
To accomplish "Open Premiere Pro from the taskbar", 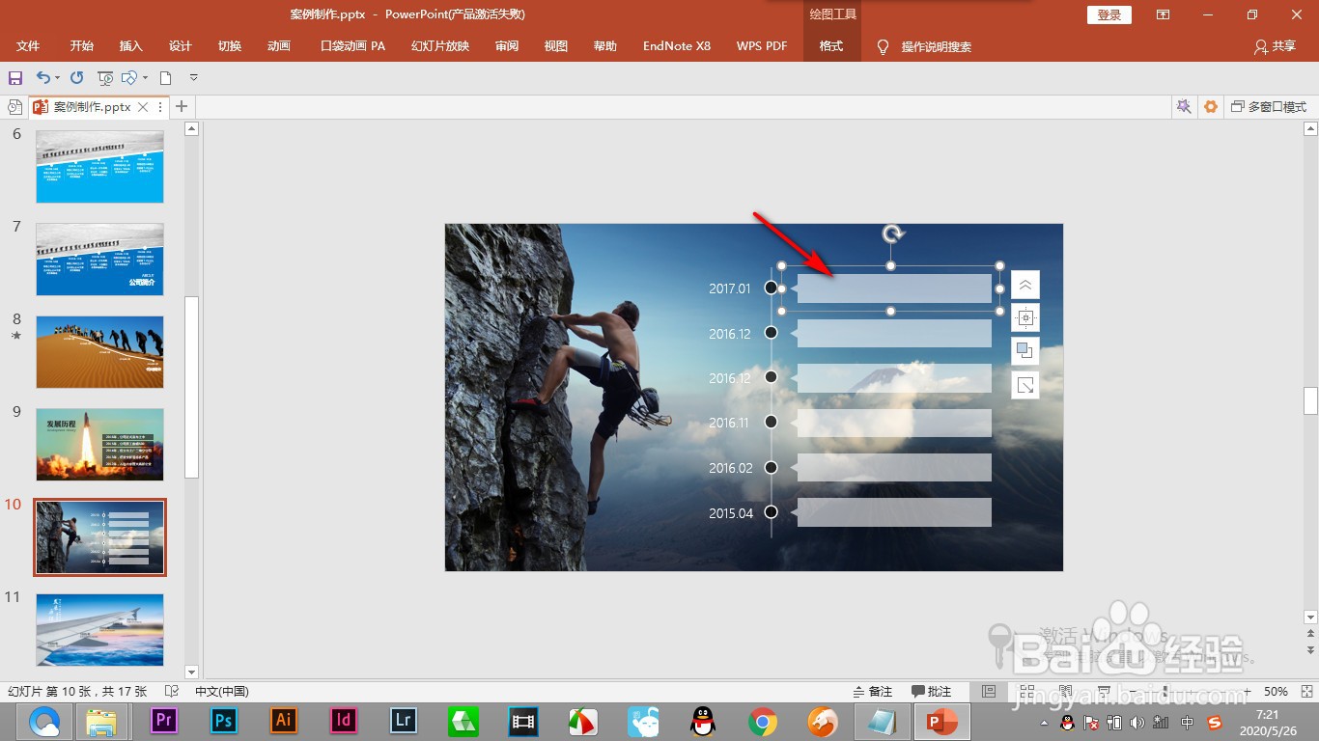I will pyautogui.click(x=164, y=721).
